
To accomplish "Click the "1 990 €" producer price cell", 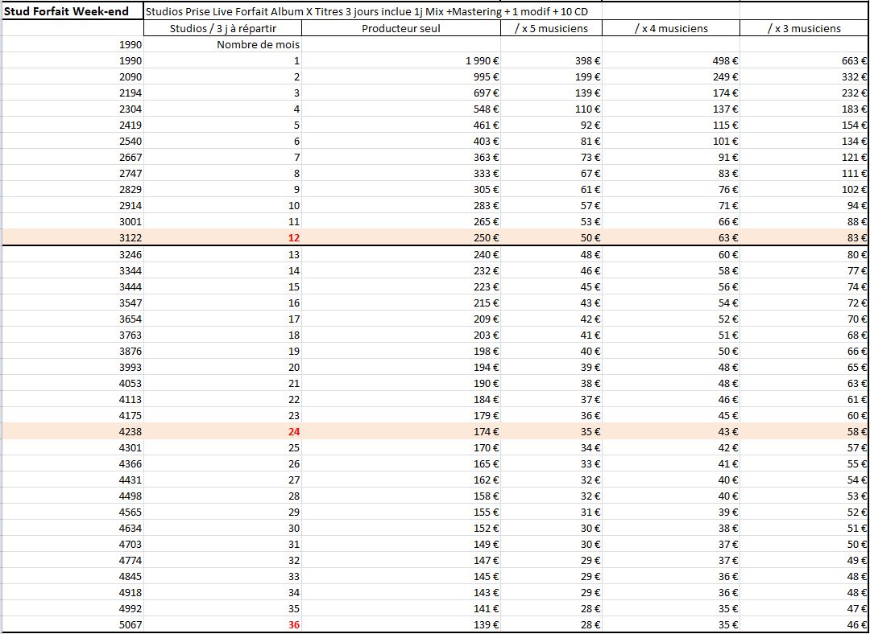I will click(x=482, y=61).
